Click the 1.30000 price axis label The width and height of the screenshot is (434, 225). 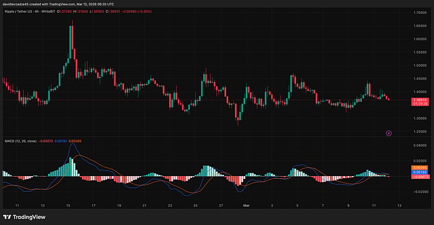(420, 119)
